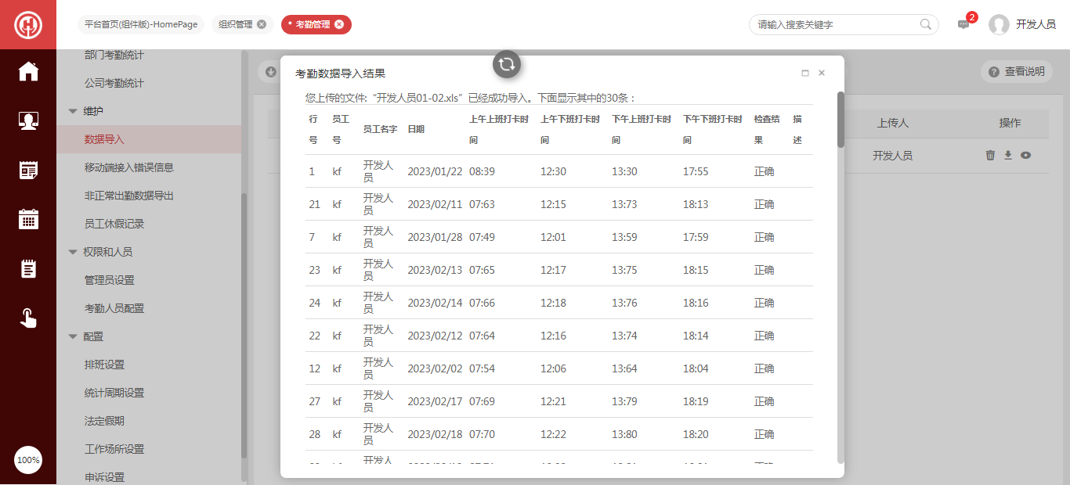Open message notifications with badge 2
Viewport: 1070px width, 485px height.
point(964,23)
